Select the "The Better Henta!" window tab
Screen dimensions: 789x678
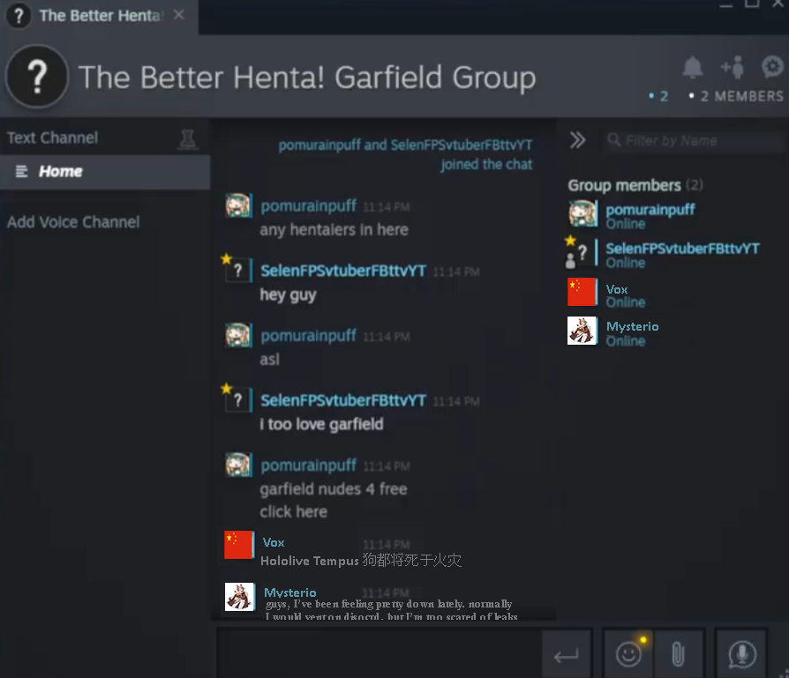click(99, 17)
